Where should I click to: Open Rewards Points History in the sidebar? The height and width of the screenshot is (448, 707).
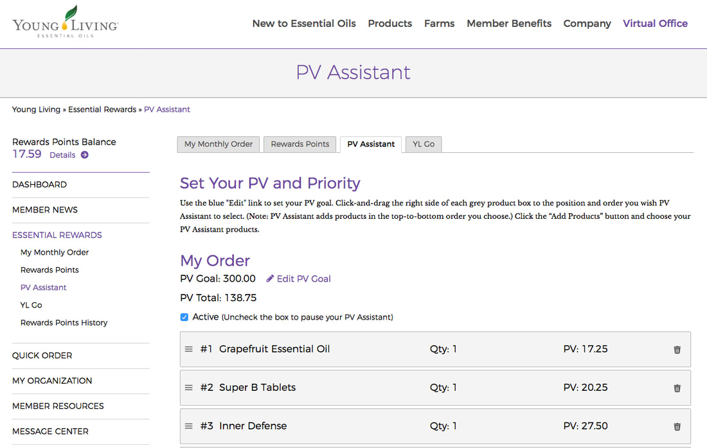click(64, 322)
